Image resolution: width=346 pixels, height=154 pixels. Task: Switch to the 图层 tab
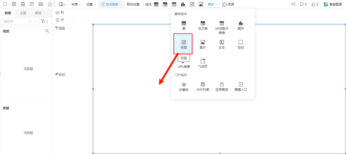coord(38,13)
